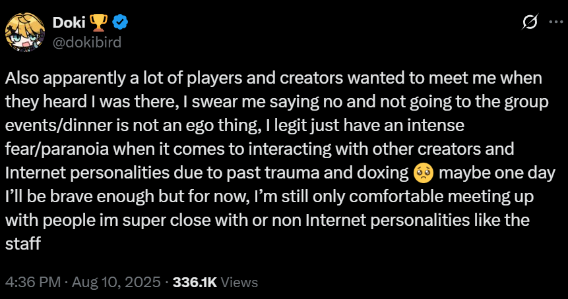Click the Grok explain-post icon
Screen dimensions: 568x299
(529, 23)
